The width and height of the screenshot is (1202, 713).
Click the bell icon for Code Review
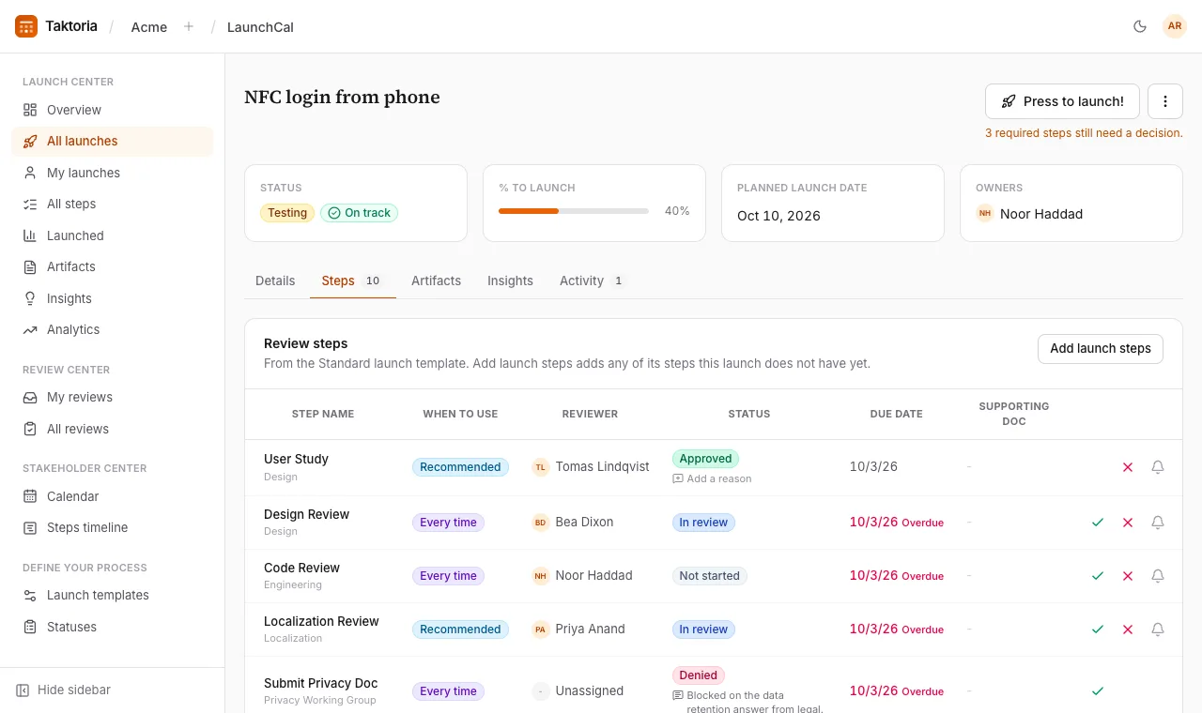[x=1158, y=576]
